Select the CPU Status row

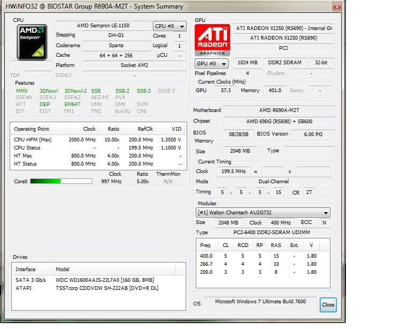98,148
